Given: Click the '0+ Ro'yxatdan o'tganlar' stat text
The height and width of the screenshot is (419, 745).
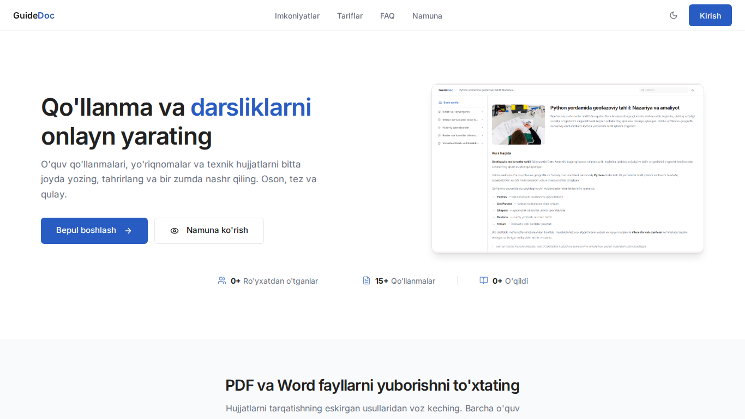Looking at the screenshot, I should point(274,281).
